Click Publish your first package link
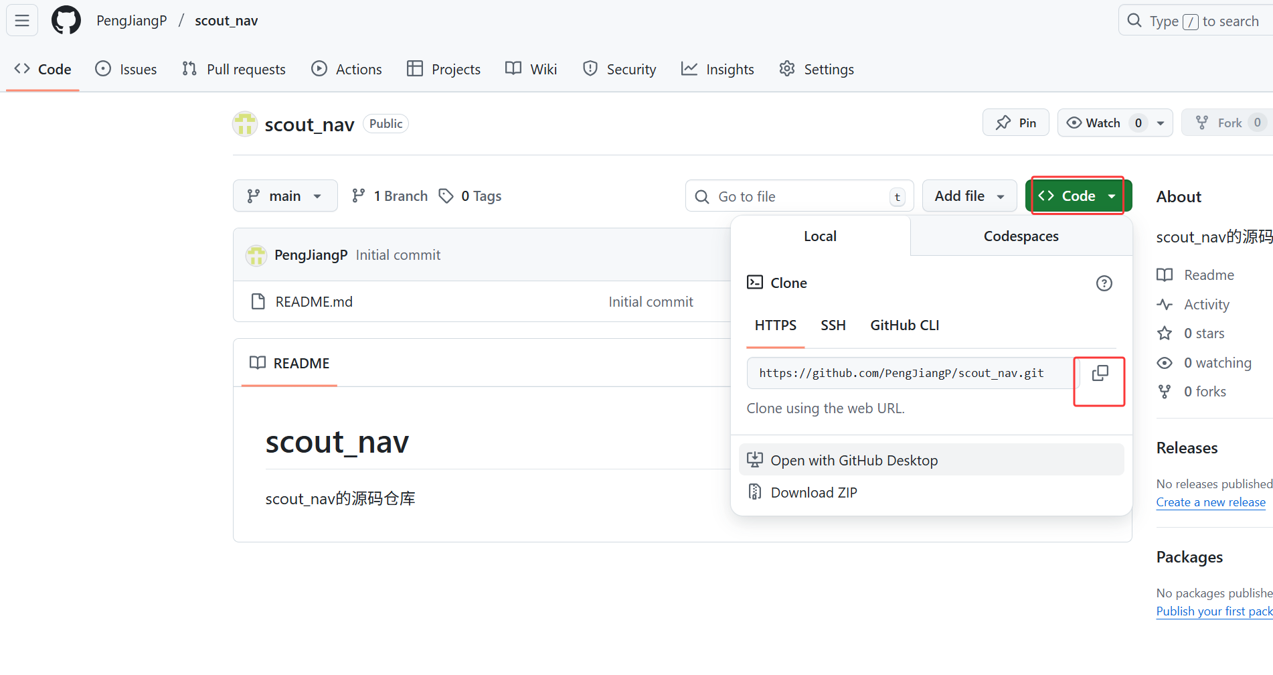Image resolution: width=1273 pixels, height=675 pixels. point(1215,611)
